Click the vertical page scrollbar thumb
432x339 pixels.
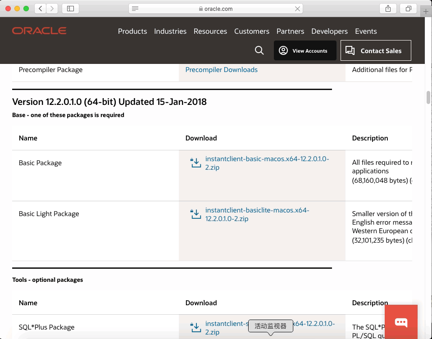point(428,98)
